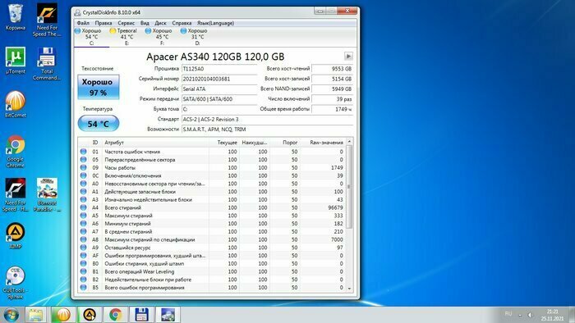
Task: Open Total Commander floppy icon on taskbar
Action: click(x=141, y=315)
